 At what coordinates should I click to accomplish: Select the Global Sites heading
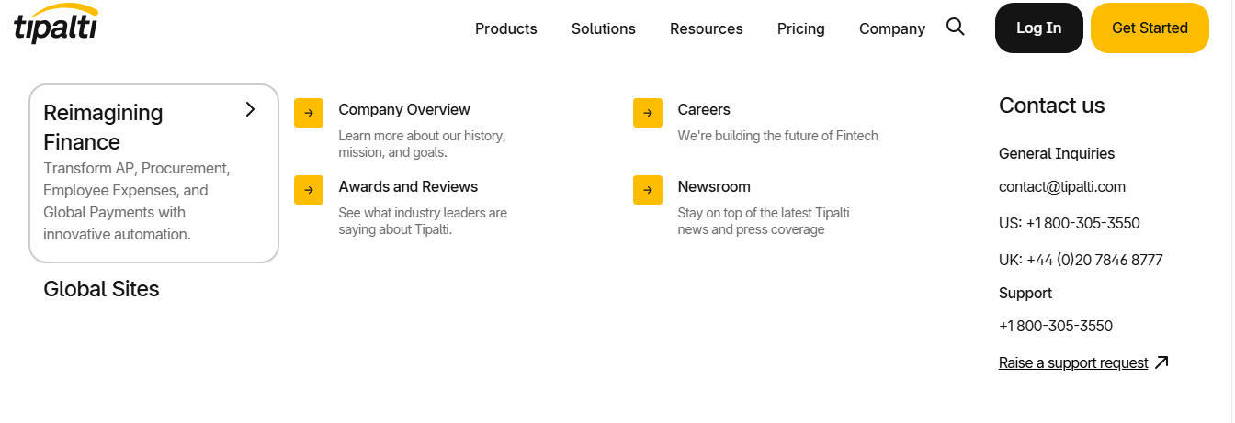[101, 289]
